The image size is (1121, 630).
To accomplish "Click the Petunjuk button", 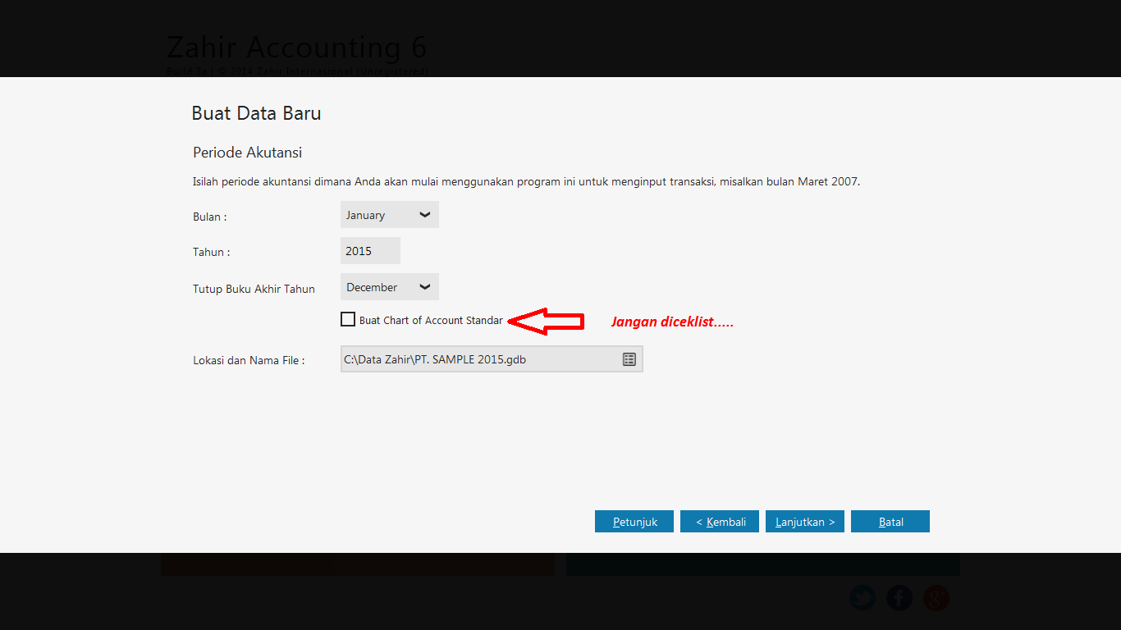I will [634, 522].
